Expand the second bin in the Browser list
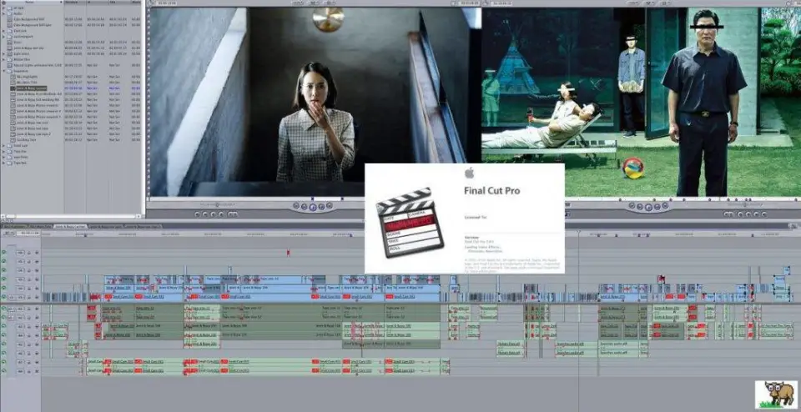Image resolution: width=801 pixels, height=412 pixels. tap(4, 15)
